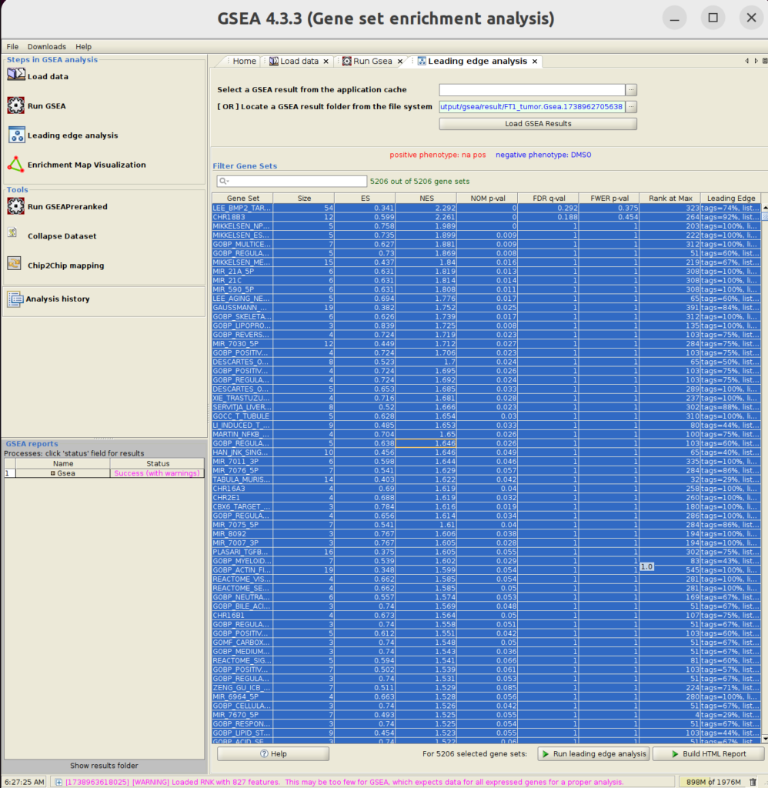Switch to the Run Gsea tab

[372, 61]
